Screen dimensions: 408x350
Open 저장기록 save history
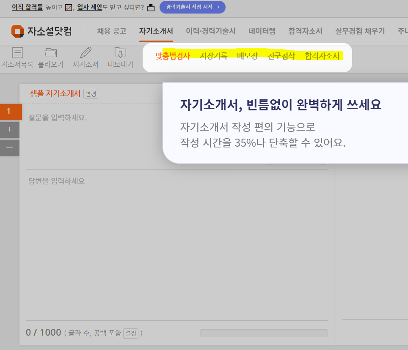[x=213, y=56]
